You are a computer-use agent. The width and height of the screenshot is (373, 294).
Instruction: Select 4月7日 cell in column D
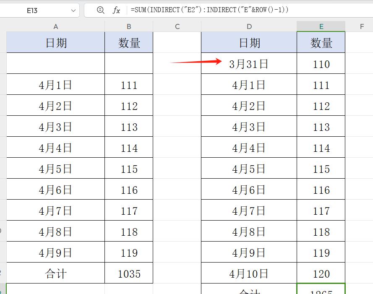(x=249, y=210)
